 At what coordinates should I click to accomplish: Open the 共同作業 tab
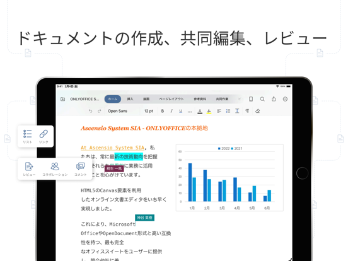click(222, 99)
